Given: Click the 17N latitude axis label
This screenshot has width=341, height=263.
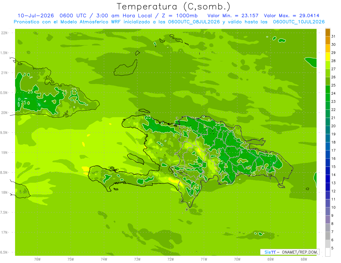Looking at the screenshot, I should (x=5, y=232).
